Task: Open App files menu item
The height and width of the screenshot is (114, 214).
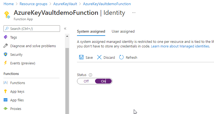Action: pos(17,100)
